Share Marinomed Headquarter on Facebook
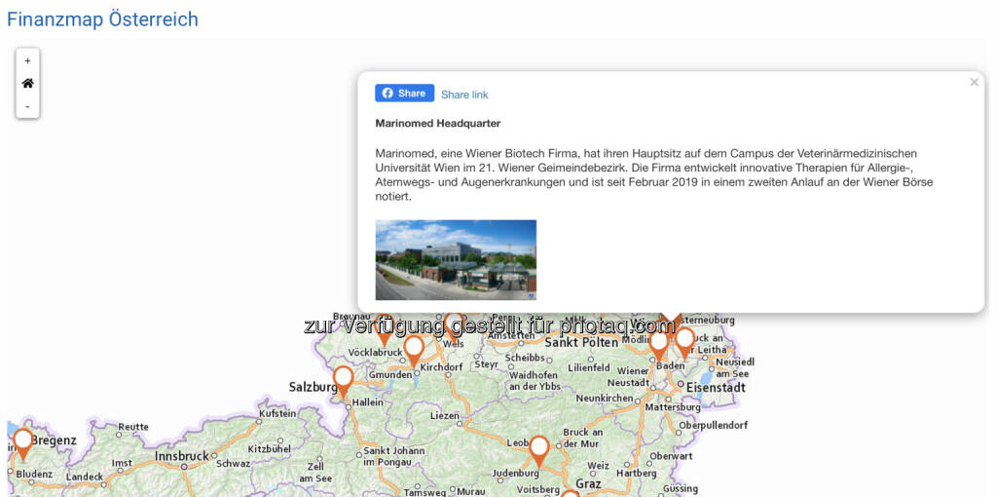 (404, 94)
